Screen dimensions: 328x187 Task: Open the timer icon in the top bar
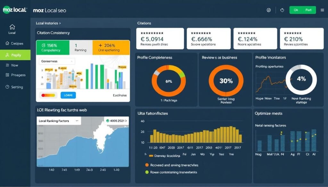point(282,10)
